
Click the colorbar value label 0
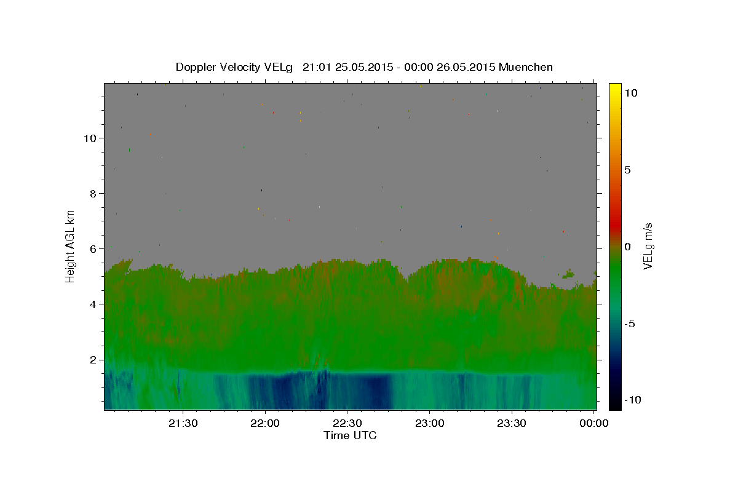[627, 247]
